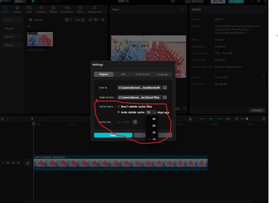Lock the video track
278x203 pixels.
click(8, 163)
